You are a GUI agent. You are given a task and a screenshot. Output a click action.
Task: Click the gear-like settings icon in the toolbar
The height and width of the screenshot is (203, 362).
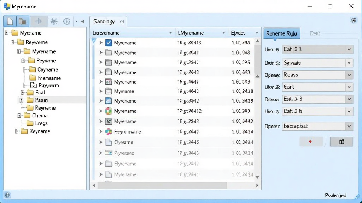click(x=54, y=21)
